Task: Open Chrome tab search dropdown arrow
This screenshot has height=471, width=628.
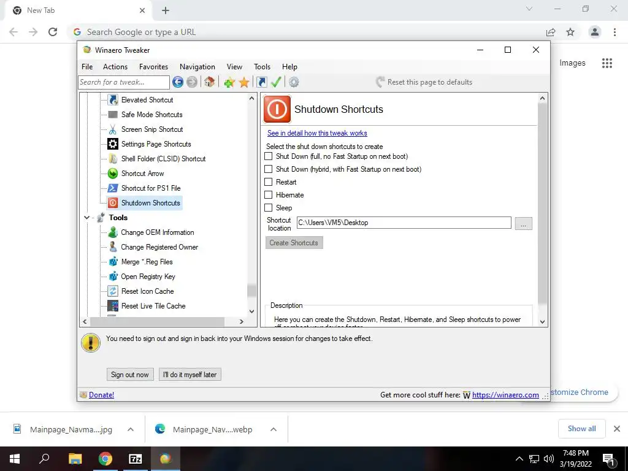Action: tap(529, 9)
